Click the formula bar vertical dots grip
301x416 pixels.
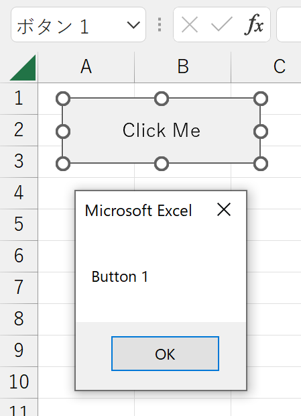(x=160, y=25)
